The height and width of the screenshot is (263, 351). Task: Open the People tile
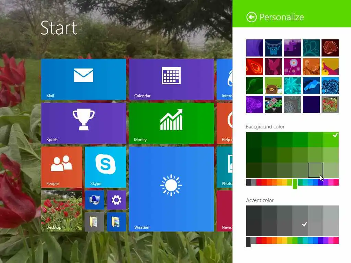62,167
